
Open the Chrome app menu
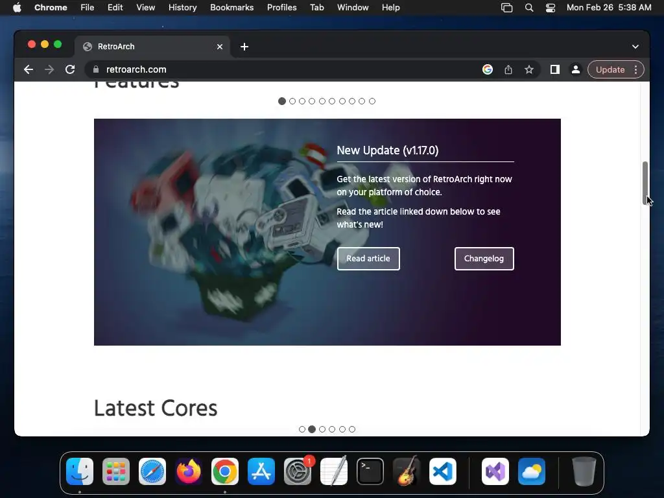[51, 8]
